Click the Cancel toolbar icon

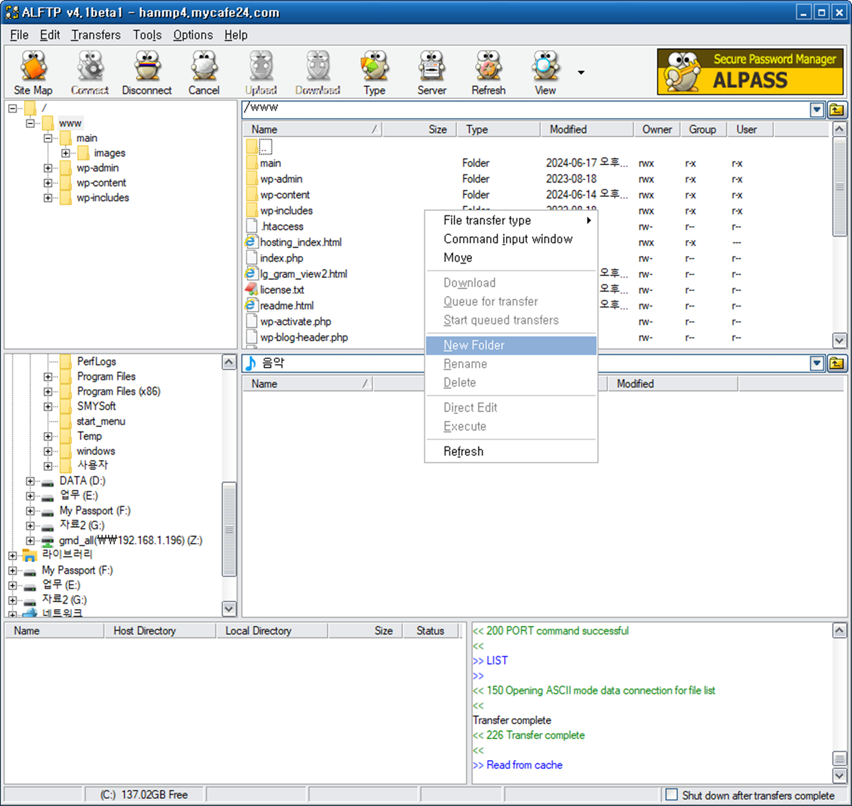(204, 73)
